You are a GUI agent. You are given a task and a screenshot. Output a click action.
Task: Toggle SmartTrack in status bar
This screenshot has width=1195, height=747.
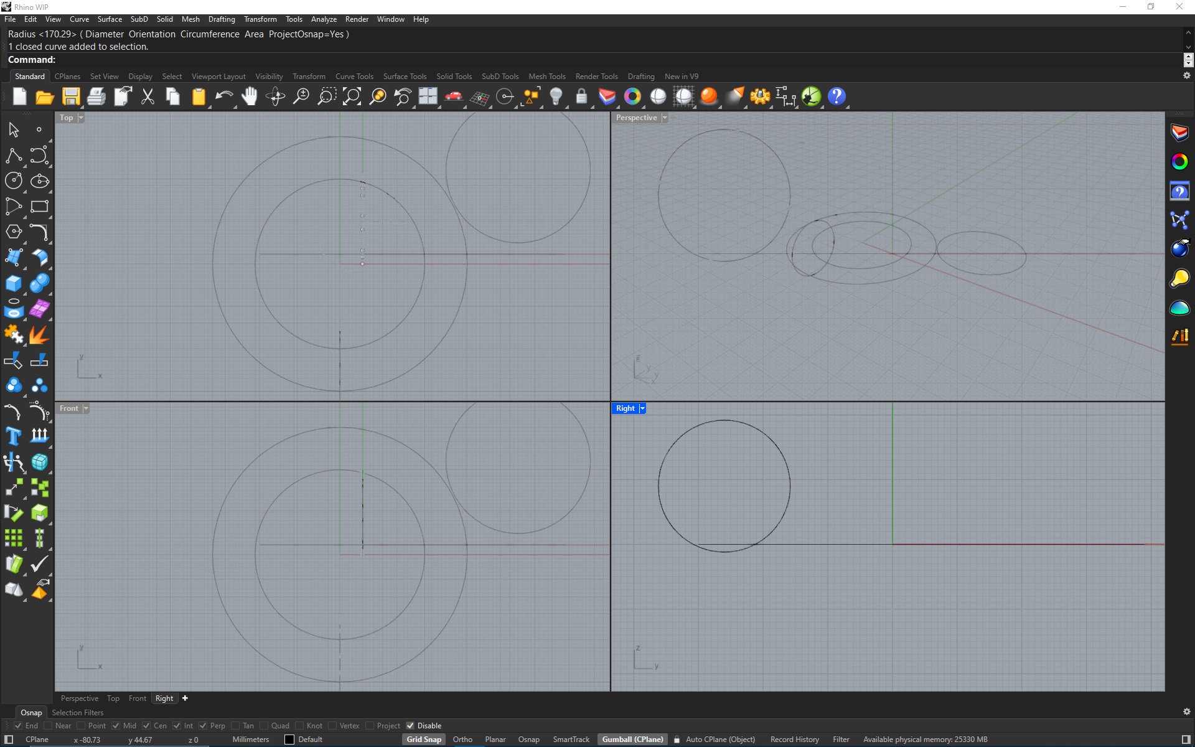(571, 740)
